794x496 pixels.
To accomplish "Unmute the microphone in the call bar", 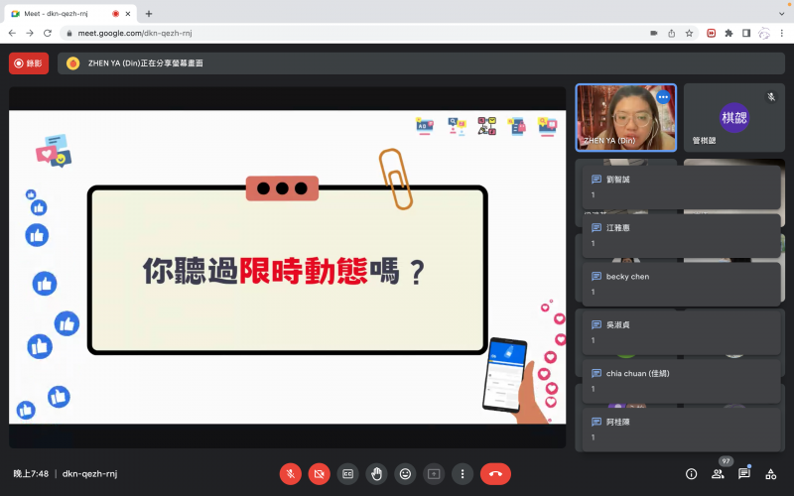I will (x=290, y=474).
